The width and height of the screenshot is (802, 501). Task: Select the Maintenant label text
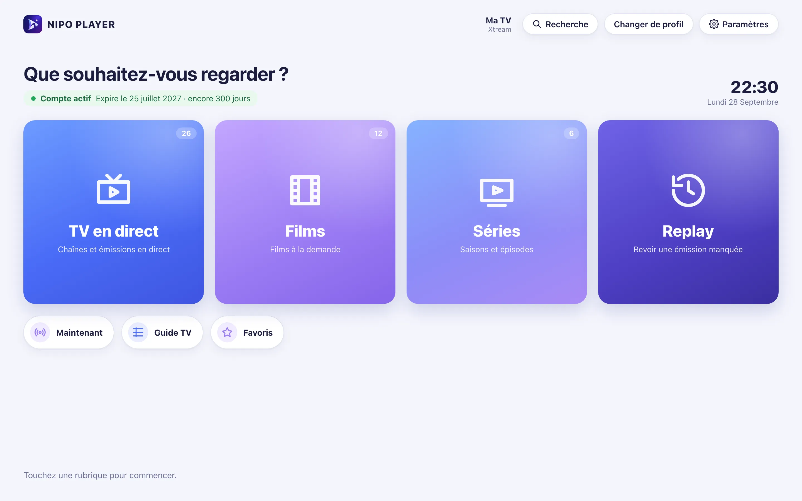click(79, 333)
